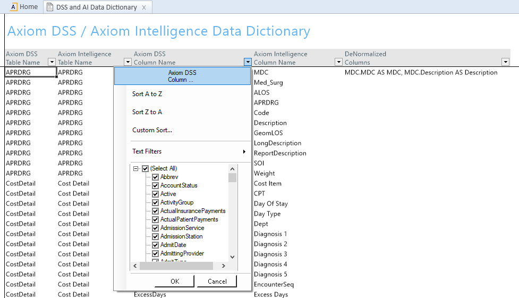Select the Diagnosis 3 cell
This screenshot has width=519, height=298.
tap(270, 254)
